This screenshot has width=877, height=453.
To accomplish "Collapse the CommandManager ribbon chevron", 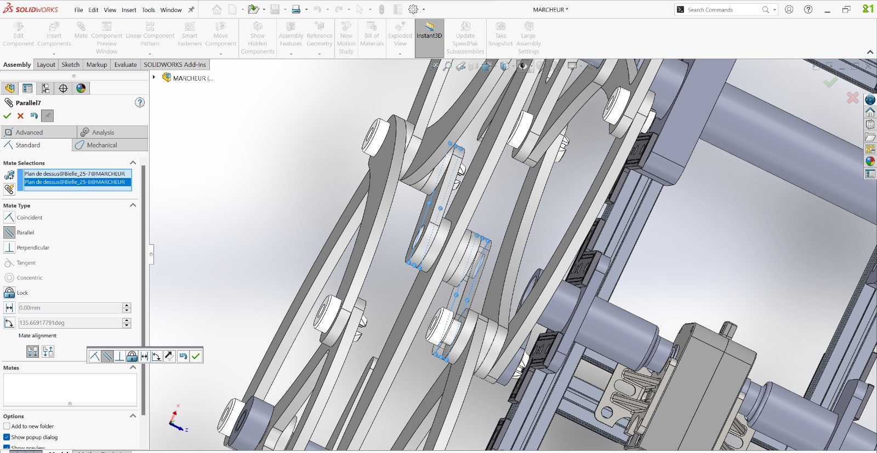I will [870, 52].
